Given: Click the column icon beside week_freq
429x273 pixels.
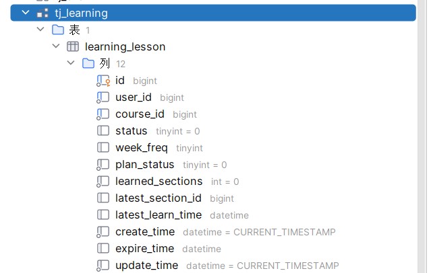Looking at the screenshot, I should click(x=103, y=147).
